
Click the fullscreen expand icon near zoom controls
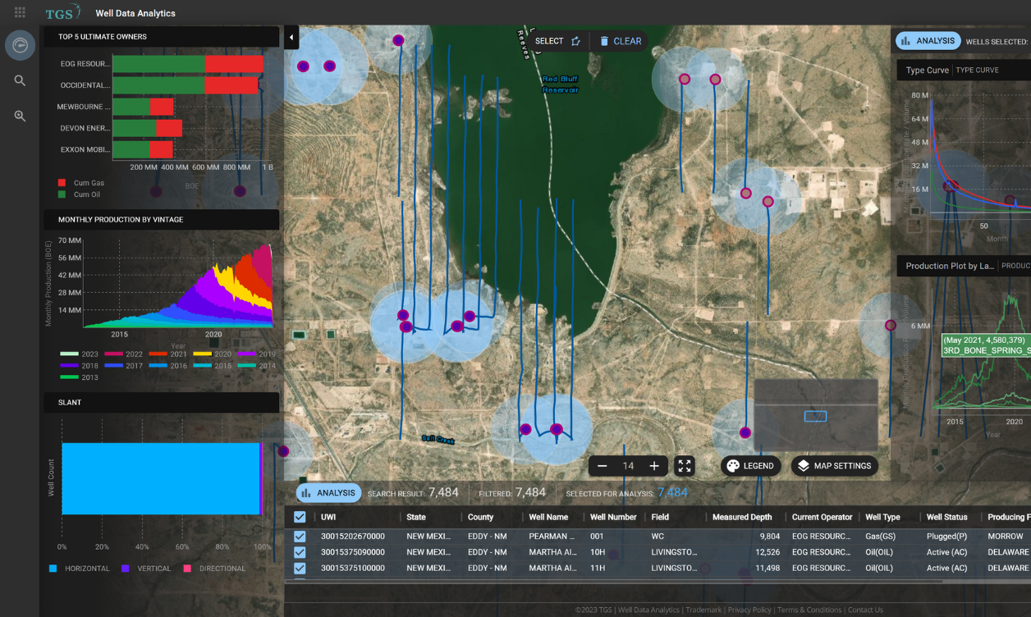click(685, 465)
